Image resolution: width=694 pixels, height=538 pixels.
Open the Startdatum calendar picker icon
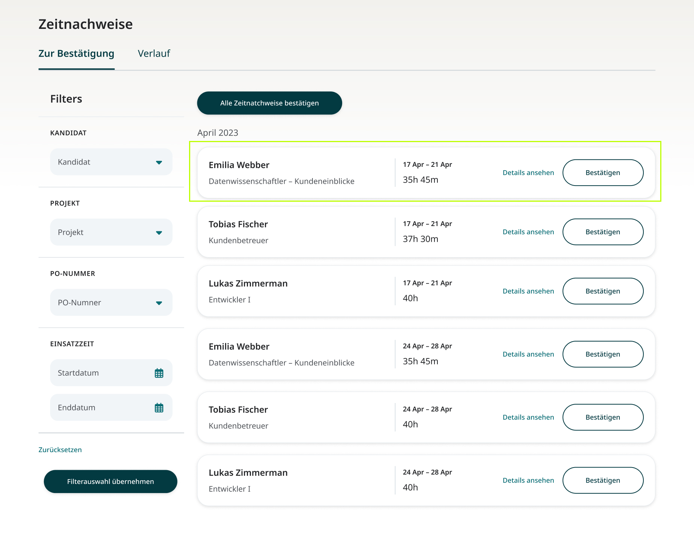tap(159, 373)
